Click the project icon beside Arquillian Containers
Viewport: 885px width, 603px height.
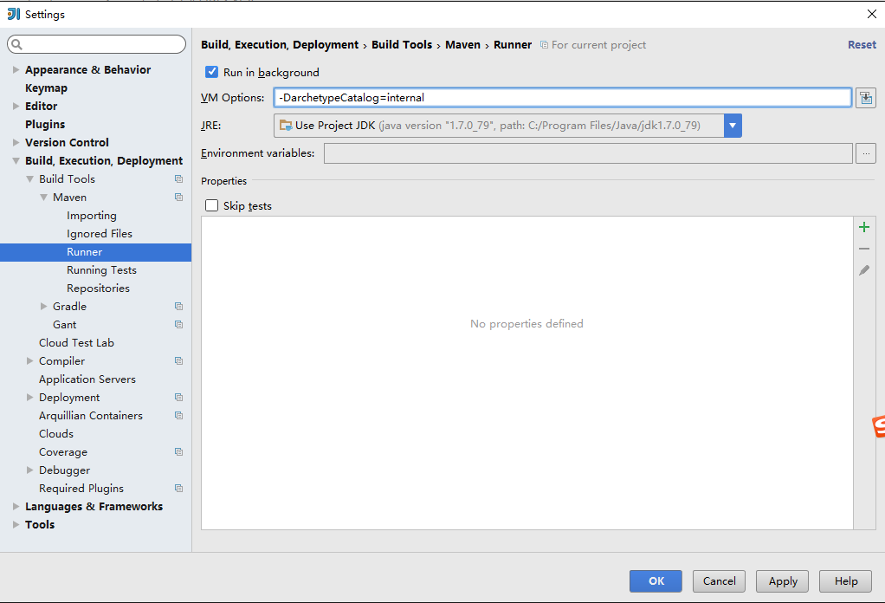pyautogui.click(x=179, y=416)
